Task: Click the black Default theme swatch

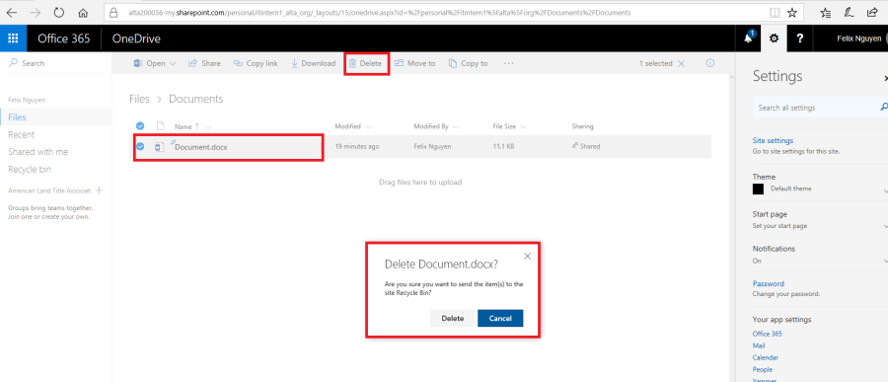Action: coord(758,190)
